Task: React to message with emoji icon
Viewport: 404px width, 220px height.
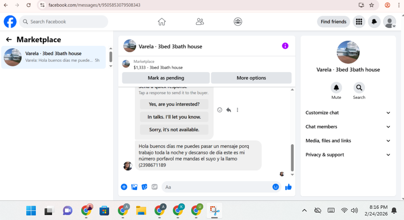Action: pyautogui.click(x=219, y=110)
